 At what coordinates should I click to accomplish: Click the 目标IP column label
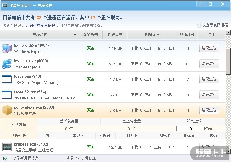click(x=132, y=135)
